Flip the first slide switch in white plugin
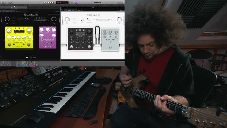Screen dimensions: 227x128 point(82,20)
